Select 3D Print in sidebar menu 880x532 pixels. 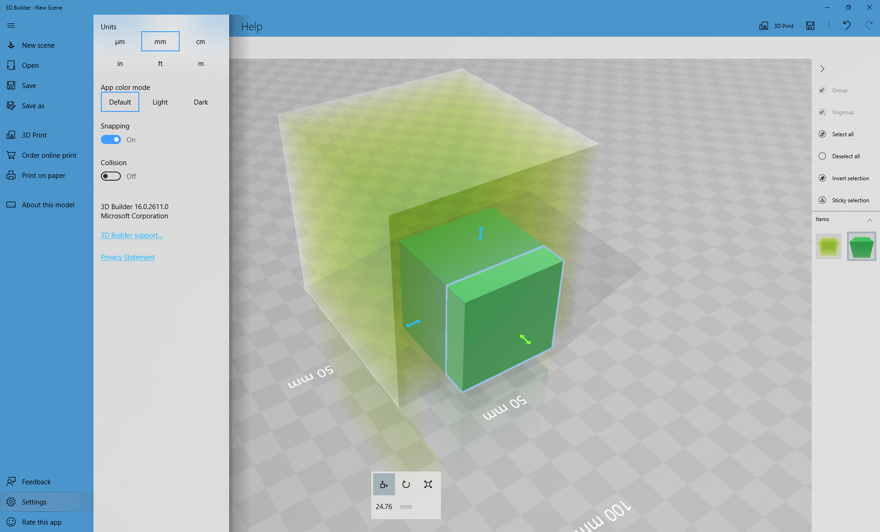tap(47, 135)
